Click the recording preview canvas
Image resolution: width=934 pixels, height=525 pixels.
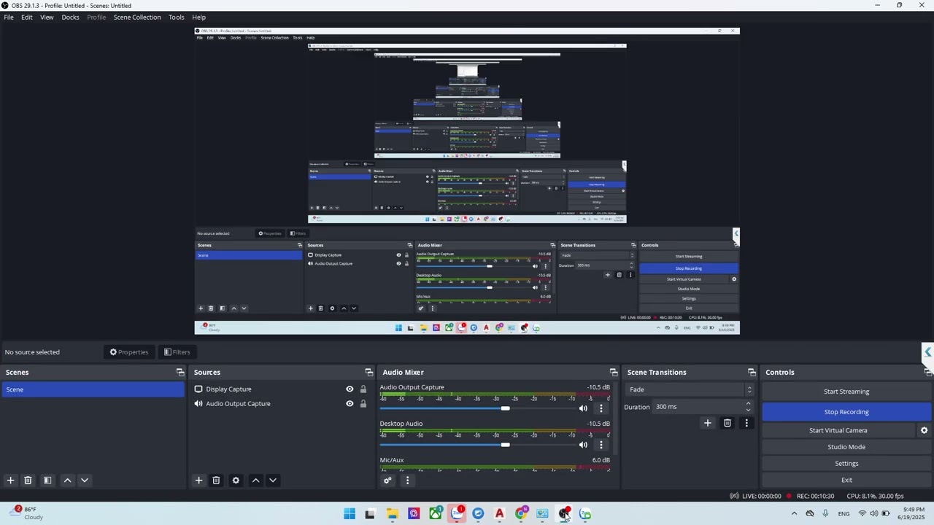(x=467, y=181)
